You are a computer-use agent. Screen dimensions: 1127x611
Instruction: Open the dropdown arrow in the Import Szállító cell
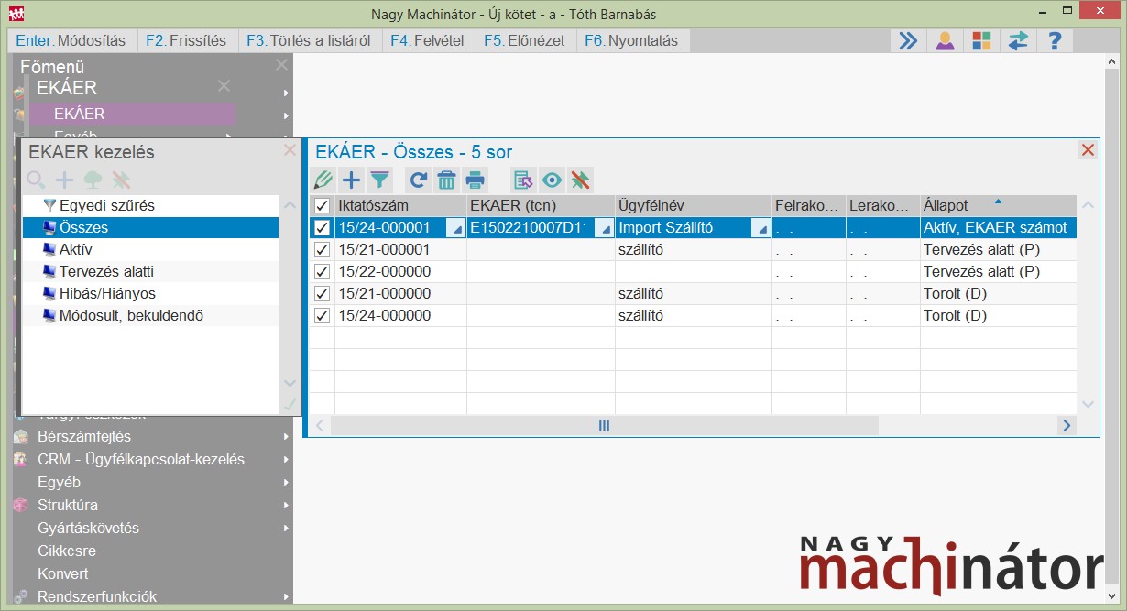coord(760,228)
